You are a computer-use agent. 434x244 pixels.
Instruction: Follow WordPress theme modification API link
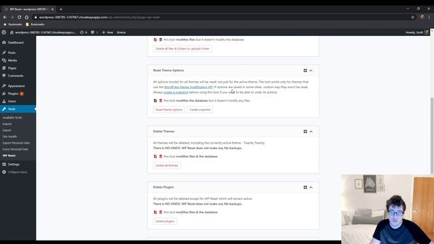point(189,87)
